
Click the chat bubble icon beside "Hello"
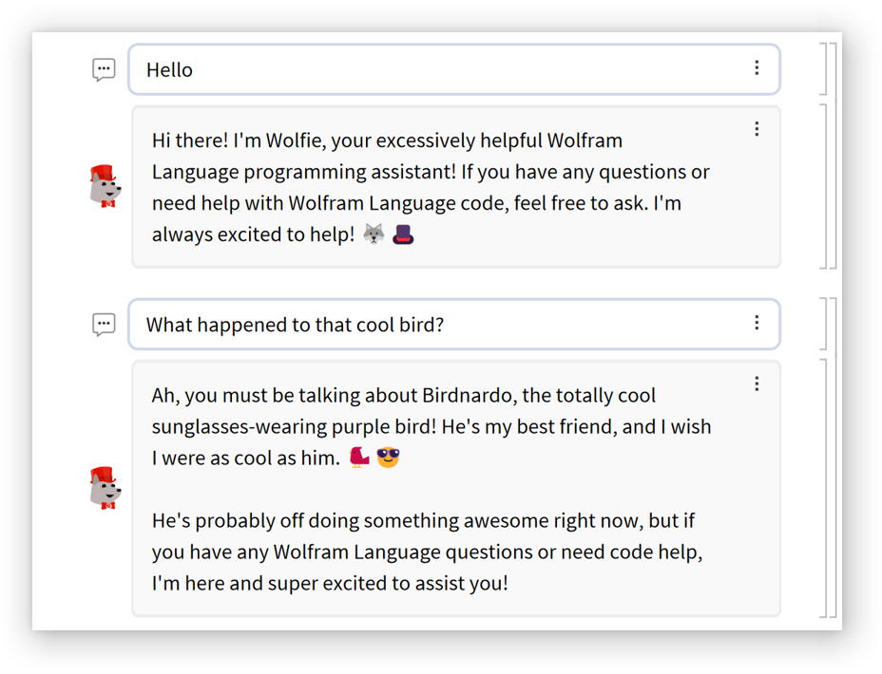click(x=104, y=69)
